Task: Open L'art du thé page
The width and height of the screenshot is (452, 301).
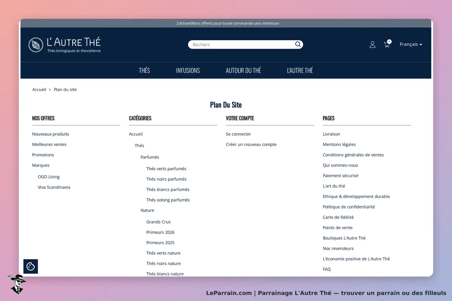Action: coord(334,186)
